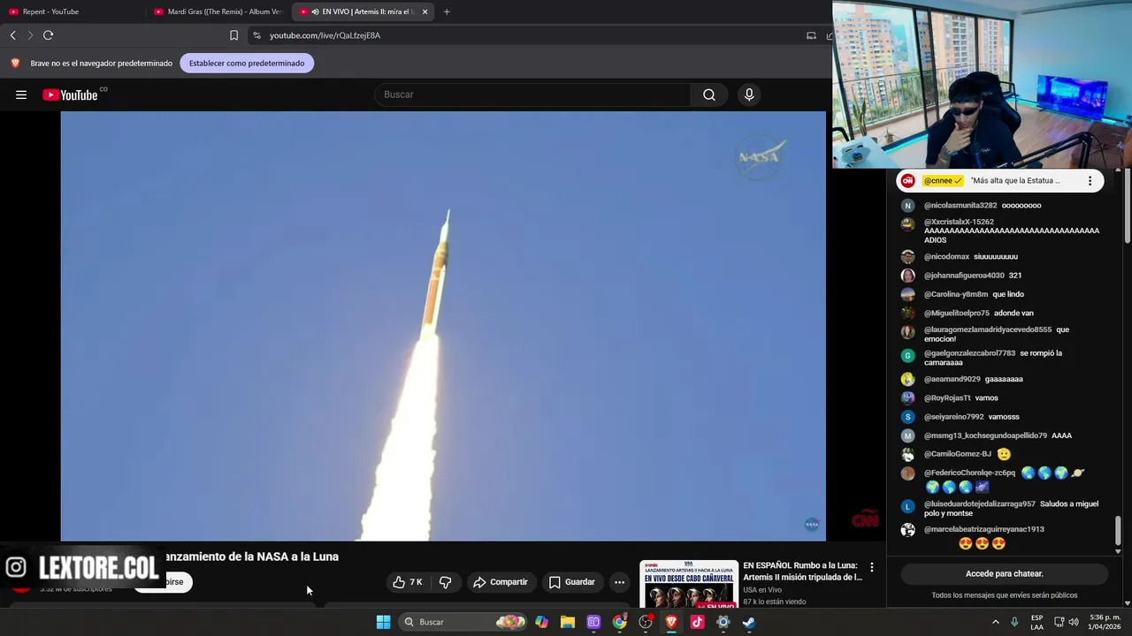The height and width of the screenshot is (636, 1132).
Task: Open Copilot from the taskbar
Action: click(542, 622)
